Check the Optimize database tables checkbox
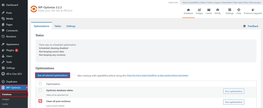This screenshot has width=263, height=108. (x=40, y=90)
